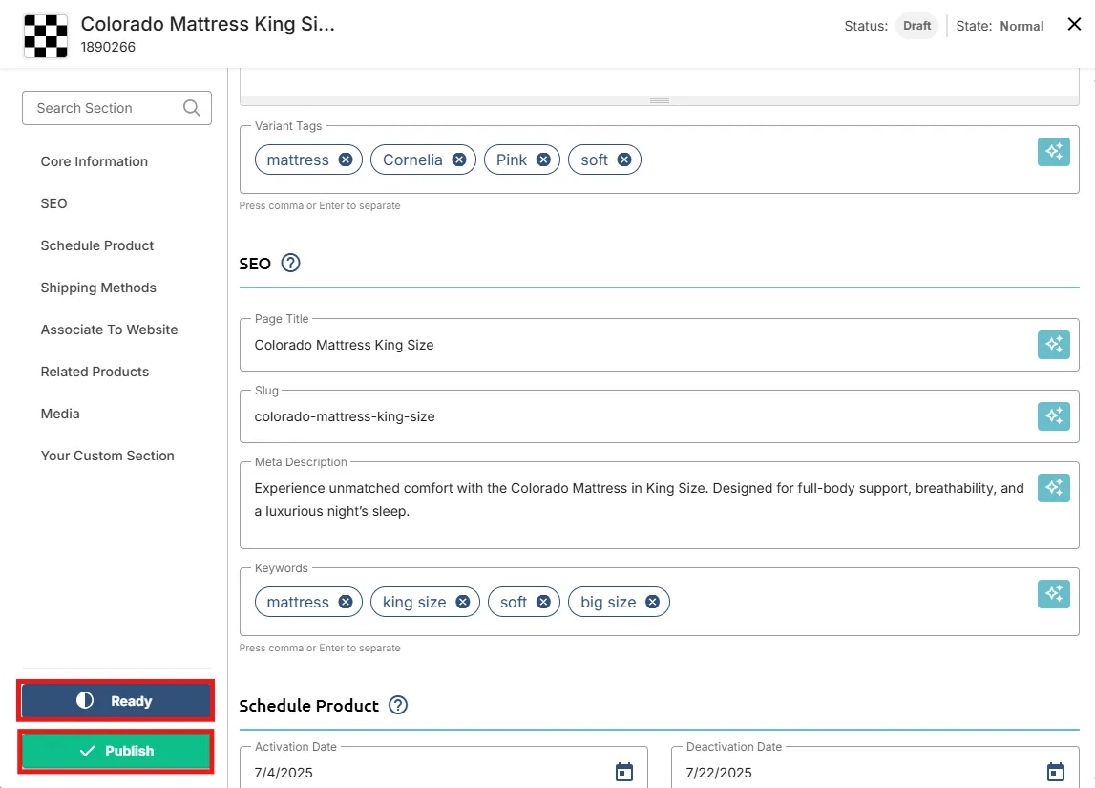Viewport: 1095px width, 788px height.
Task: Click the 'Normal' state value
Action: point(1021,26)
